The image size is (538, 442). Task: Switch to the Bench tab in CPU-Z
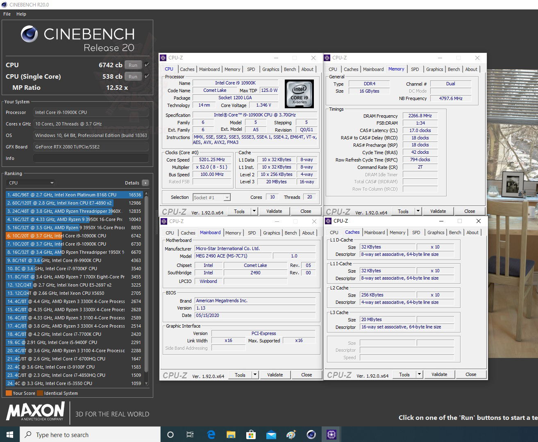tap(290, 69)
